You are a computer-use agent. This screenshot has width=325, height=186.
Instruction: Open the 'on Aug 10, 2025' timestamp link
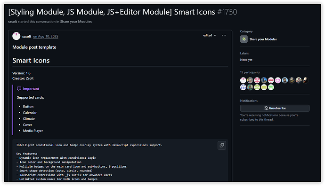click(x=46, y=36)
